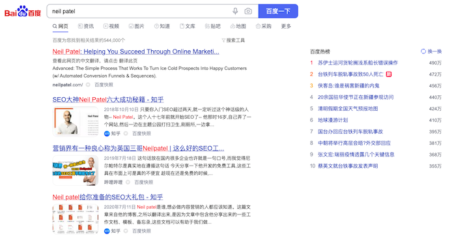Open hot topic 清明假期全国天气预报地图

click(348, 109)
